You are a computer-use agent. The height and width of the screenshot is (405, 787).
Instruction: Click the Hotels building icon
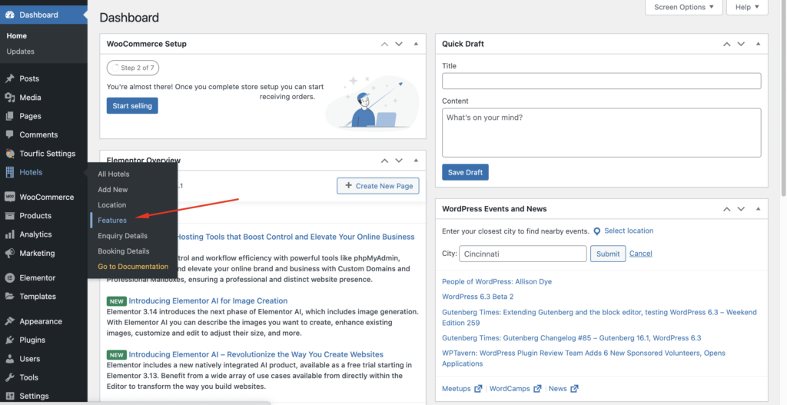pyautogui.click(x=9, y=172)
